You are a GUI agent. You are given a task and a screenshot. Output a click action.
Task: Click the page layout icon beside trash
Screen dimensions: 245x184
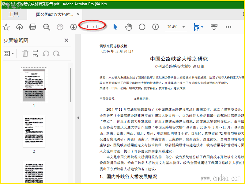(35, 53)
